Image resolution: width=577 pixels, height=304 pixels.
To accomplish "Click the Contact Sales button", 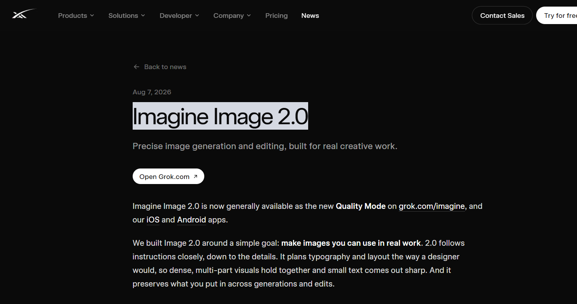I will [x=502, y=16].
